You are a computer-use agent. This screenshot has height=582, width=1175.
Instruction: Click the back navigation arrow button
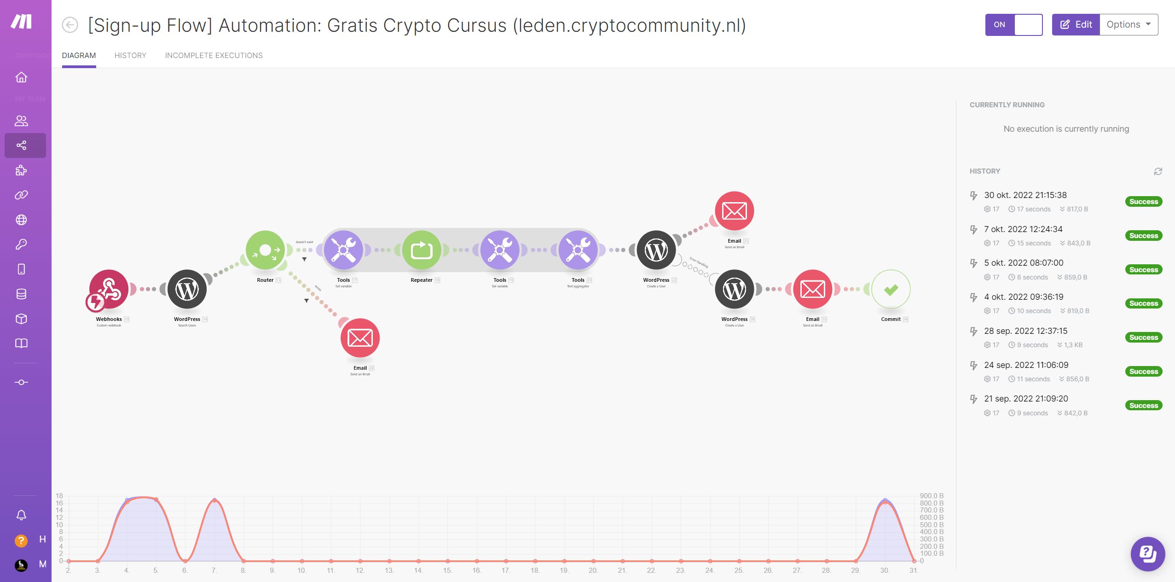[70, 25]
